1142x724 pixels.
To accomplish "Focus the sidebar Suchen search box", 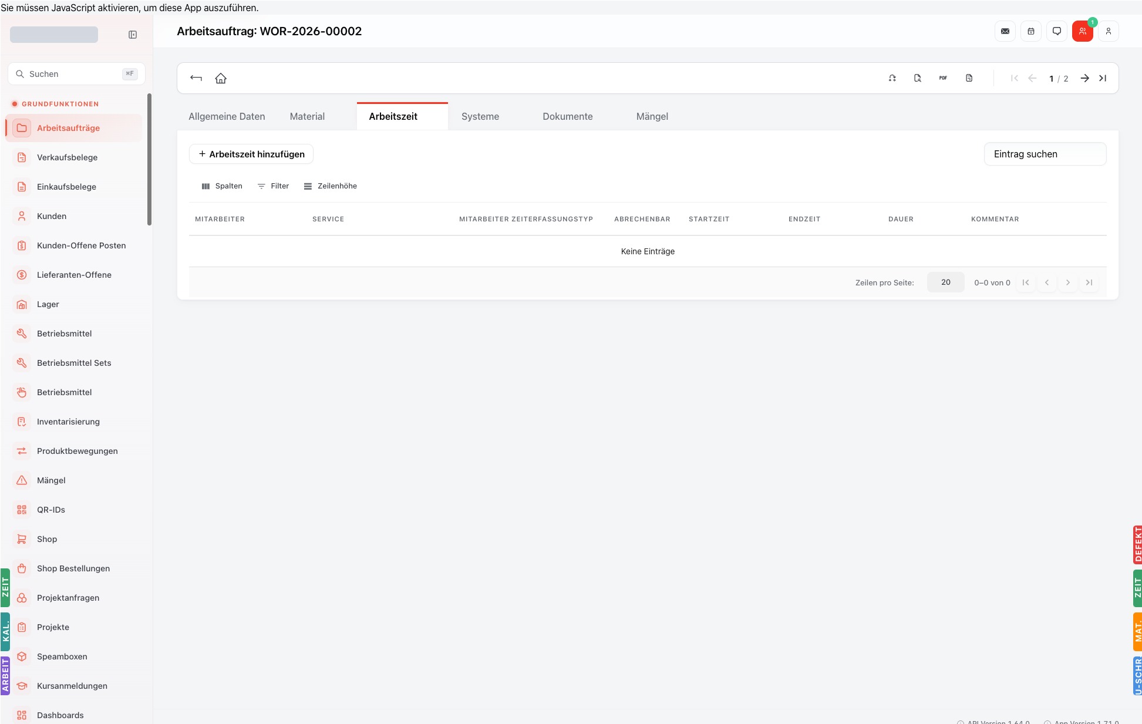I will (76, 74).
